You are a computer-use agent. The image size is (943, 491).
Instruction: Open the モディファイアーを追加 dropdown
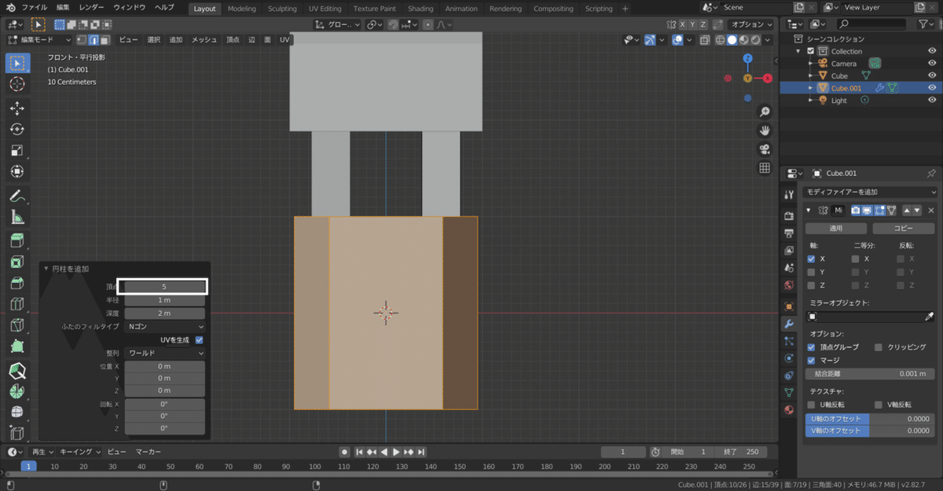coord(871,192)
